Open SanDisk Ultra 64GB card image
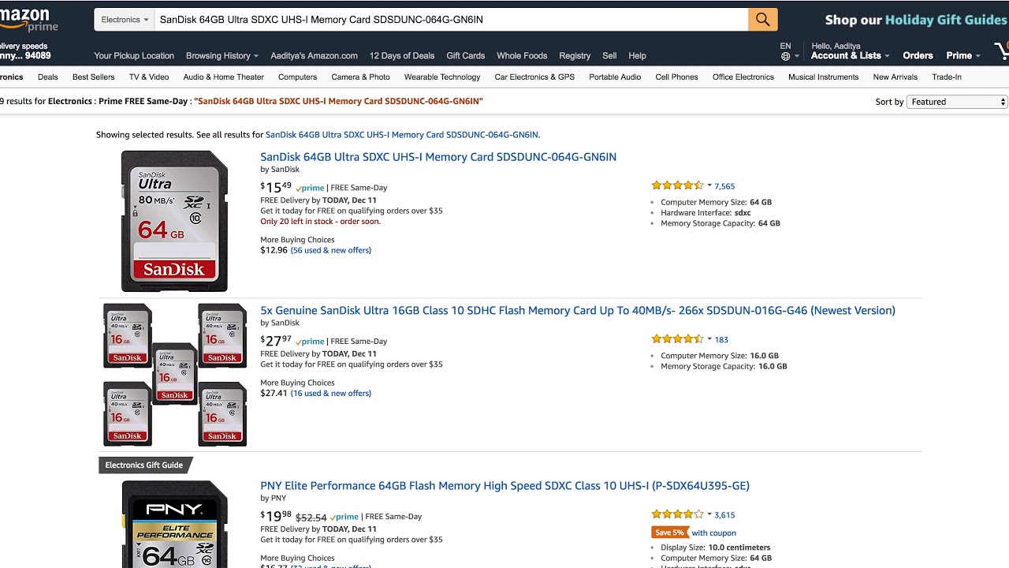 tap(174, 221)
